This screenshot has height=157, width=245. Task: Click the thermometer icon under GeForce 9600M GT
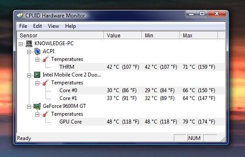tap(45, 114)
